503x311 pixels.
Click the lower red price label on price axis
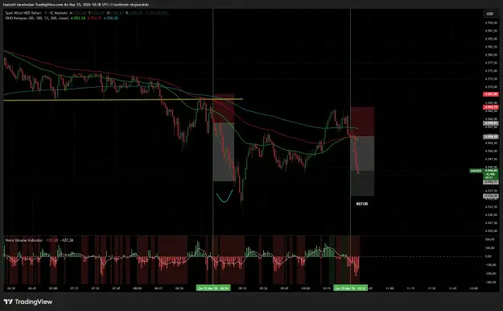pos(491,107)
